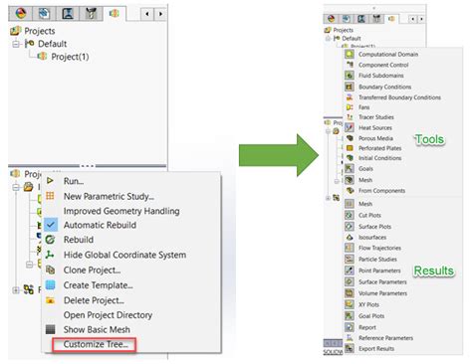Click the Point Parameters icon

click(350, 271)
